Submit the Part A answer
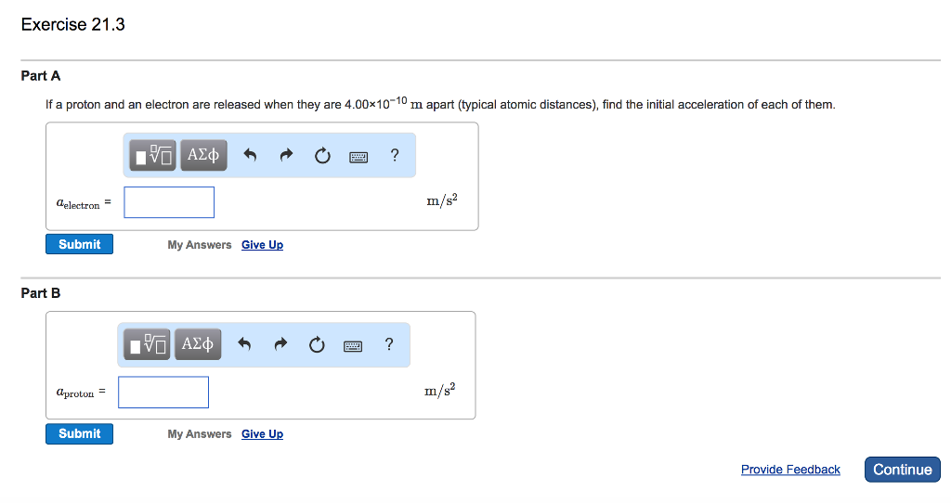 pos(79,244)
